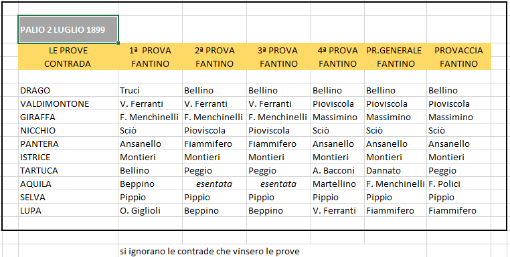Click Martellino in the AQUILA row
The width and height of the screenshot is (510, 257).
tap(337, 184)
